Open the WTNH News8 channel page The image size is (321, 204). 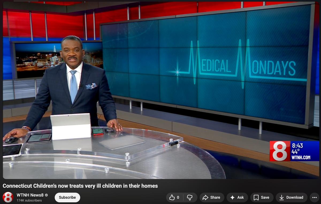(30, 195)
